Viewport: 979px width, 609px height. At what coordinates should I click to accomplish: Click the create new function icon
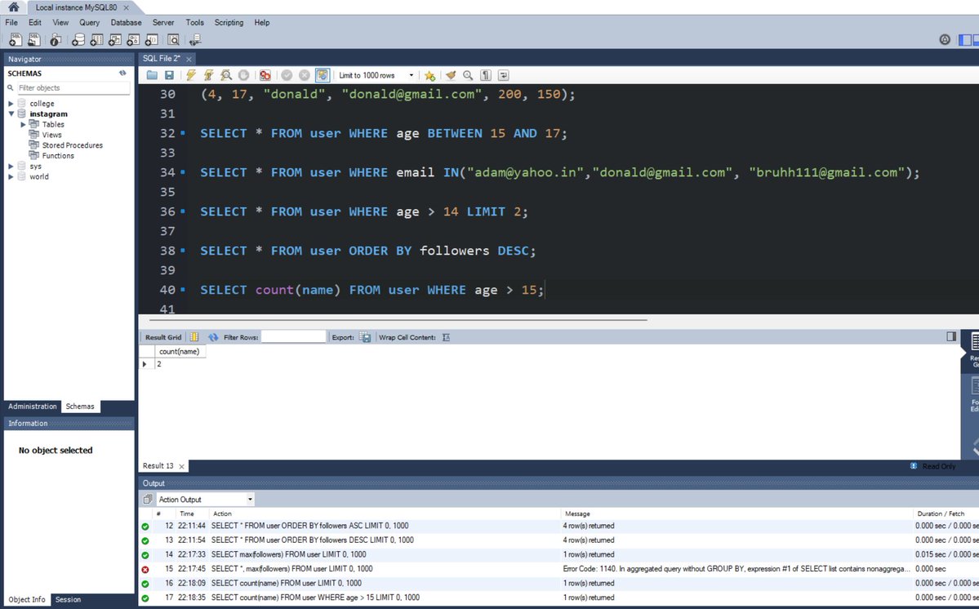[x=152, y=40]
